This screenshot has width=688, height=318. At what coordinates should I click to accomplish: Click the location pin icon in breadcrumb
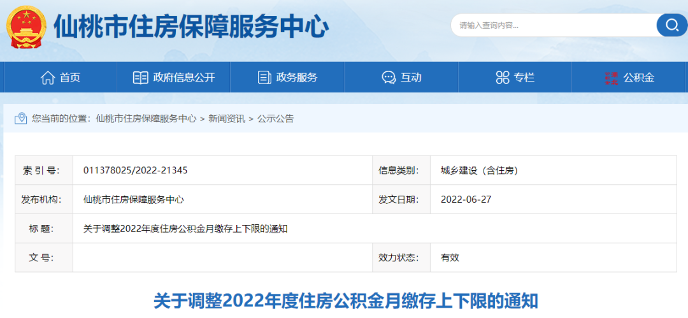[22, 119]
